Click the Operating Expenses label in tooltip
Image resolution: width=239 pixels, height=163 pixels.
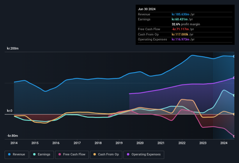[153, 39]
